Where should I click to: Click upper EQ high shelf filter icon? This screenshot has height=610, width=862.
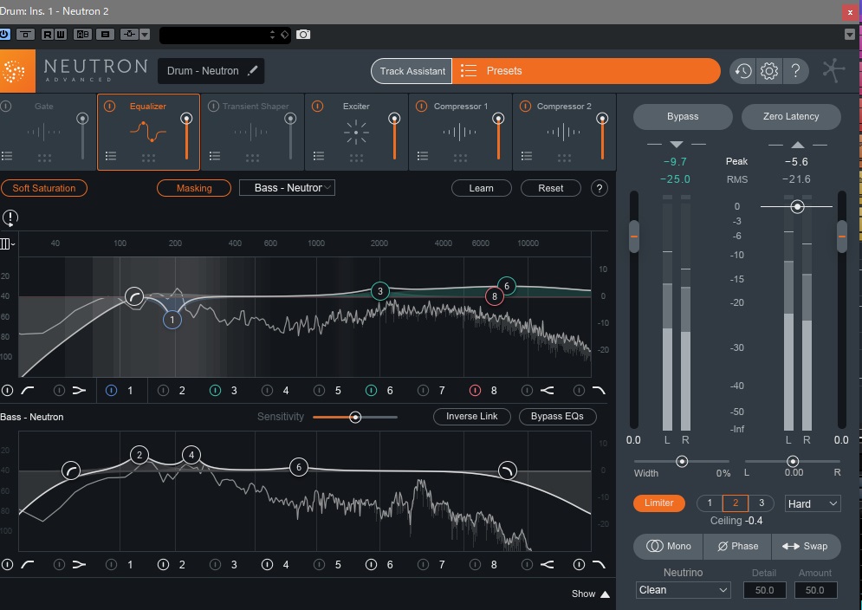547,391
